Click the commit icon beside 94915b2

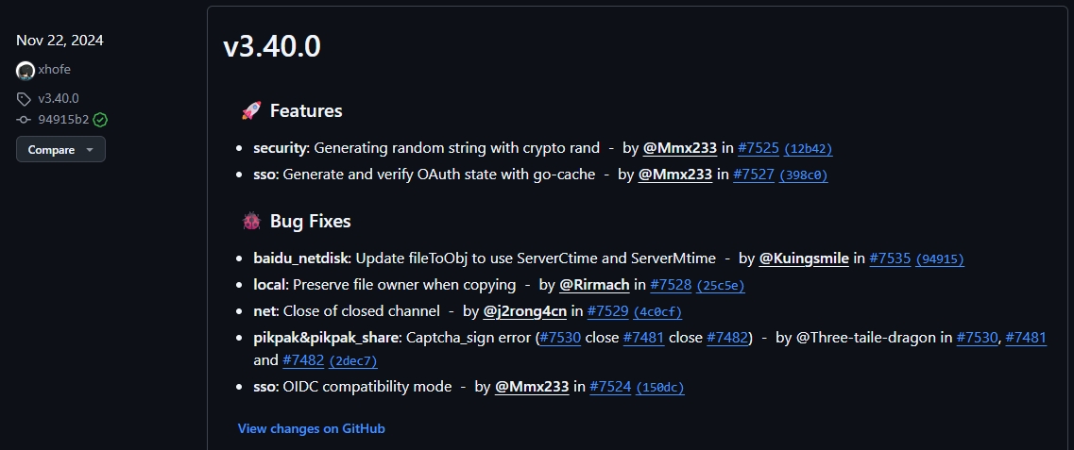[x=25, y=120]
